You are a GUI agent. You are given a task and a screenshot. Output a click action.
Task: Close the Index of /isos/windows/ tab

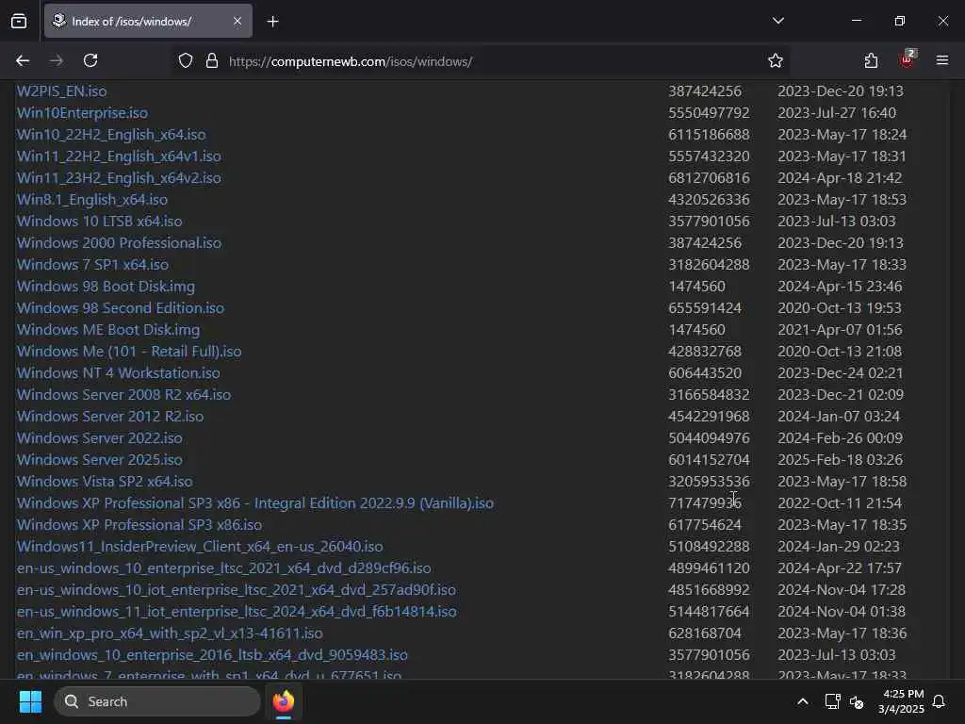(x=237, y=21)
